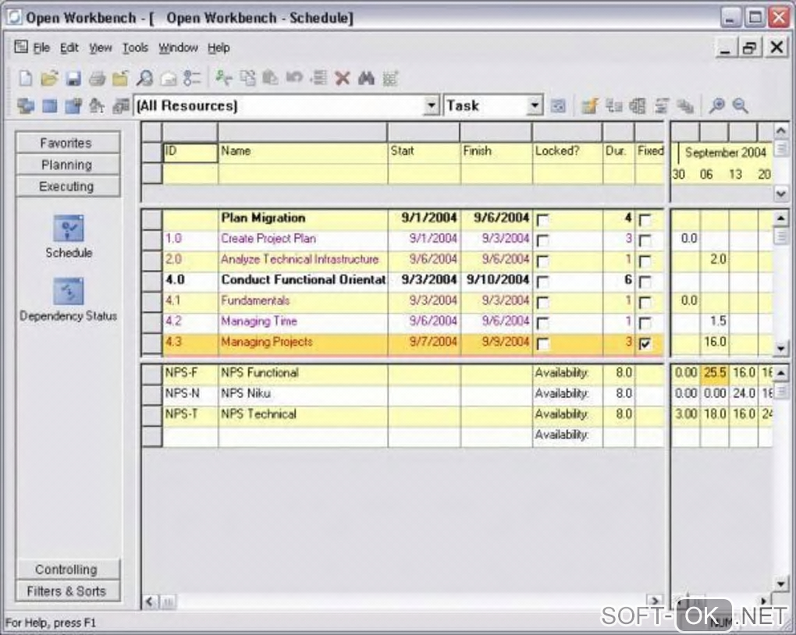Viewport: 796px width, 635px height.
Task: Select the NPS Technical resource name
Action: coord(258,414)
